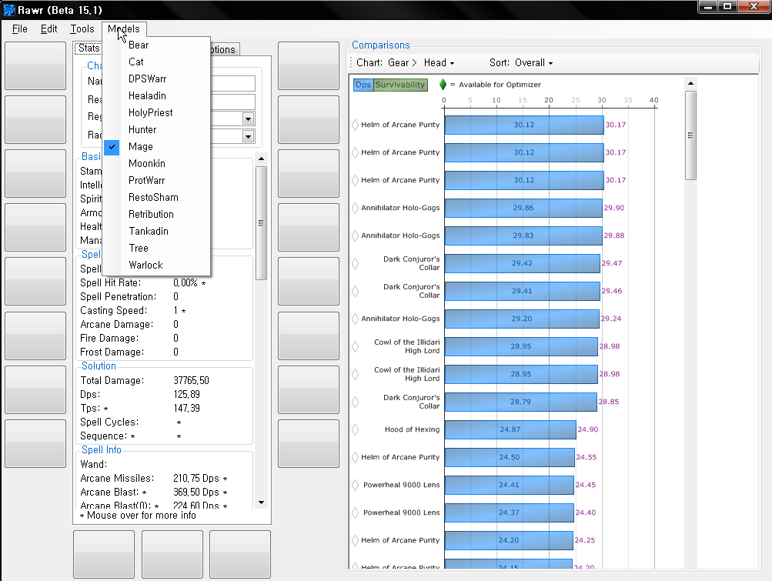This screenshot has width=772, height=581.
Task: Select the Tree model
Action: coord(156,248)
